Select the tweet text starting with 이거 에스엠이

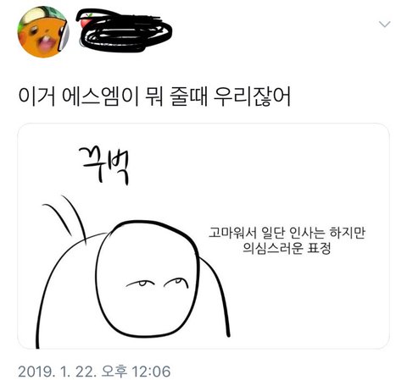coord(154,97)
